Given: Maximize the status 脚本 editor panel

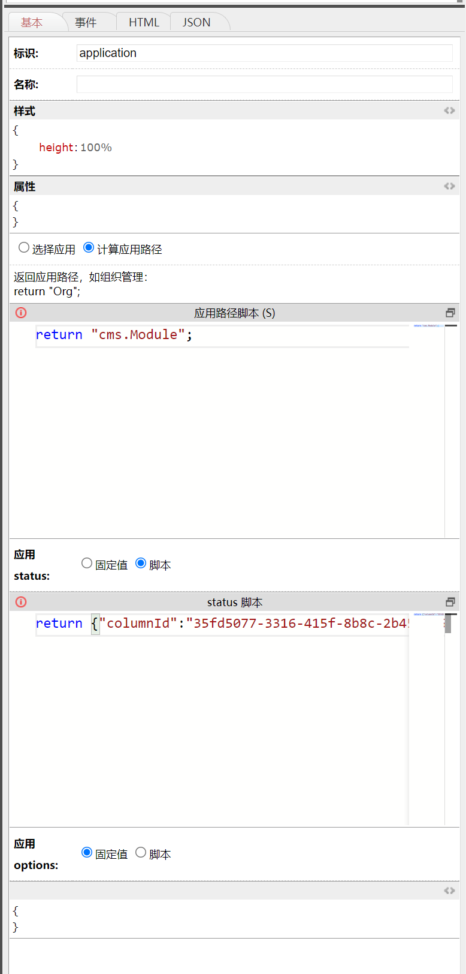Looking at the screenshot, I should pos(450,602).
